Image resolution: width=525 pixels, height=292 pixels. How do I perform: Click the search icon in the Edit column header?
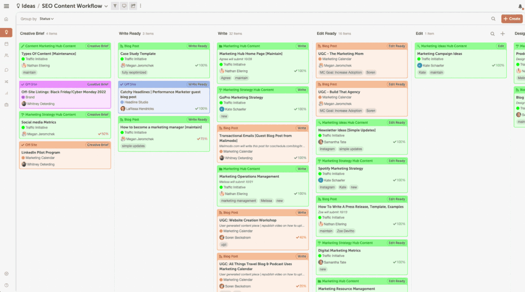492,34
